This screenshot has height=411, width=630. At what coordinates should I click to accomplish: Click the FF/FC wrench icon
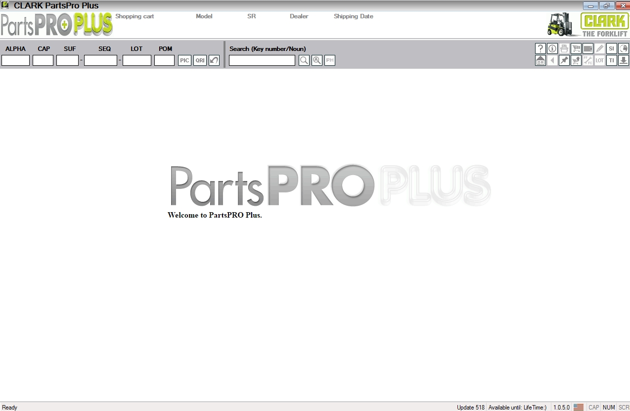click(x=588, y=60)
